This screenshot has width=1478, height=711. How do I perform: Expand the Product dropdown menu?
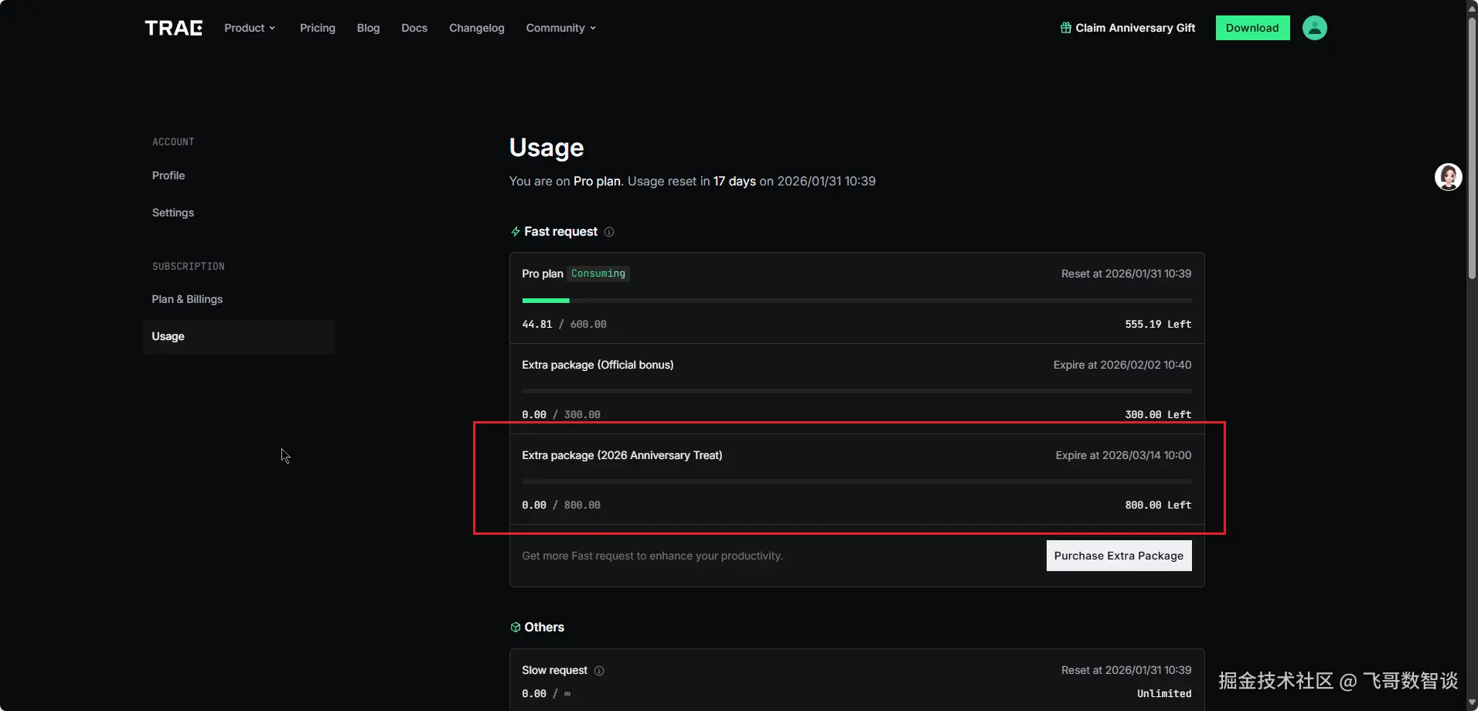pyautogui.click(x=249, y=28)
